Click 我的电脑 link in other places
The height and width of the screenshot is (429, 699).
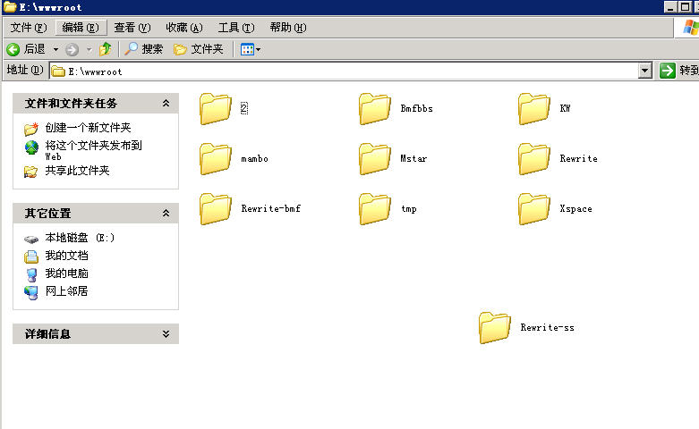[x=66, y=273]
